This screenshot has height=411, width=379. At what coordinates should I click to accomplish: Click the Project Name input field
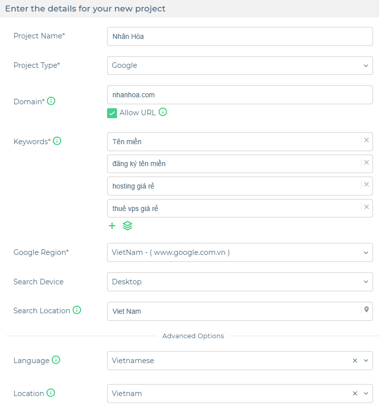pyautogui.click(x=240, y=36)
